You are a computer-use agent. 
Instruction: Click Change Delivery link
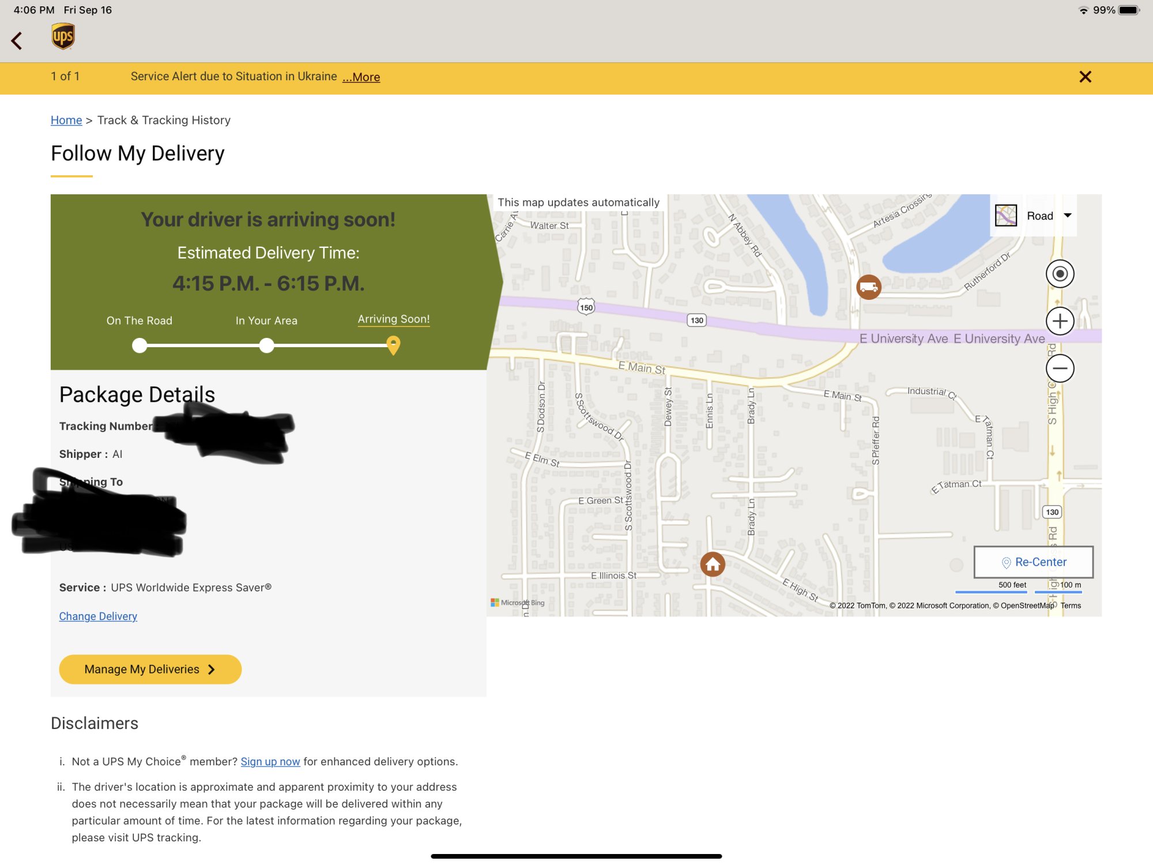[x=98, y=616]
